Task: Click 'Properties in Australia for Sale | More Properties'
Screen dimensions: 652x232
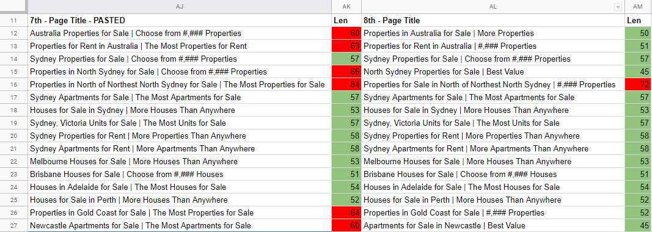Action: point(493,33)
